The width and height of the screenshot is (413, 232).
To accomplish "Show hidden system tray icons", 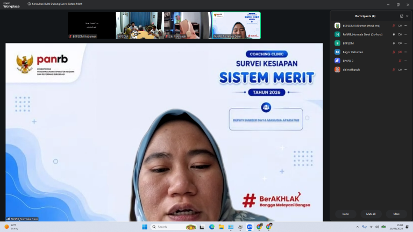I will (x=358, y=227).
